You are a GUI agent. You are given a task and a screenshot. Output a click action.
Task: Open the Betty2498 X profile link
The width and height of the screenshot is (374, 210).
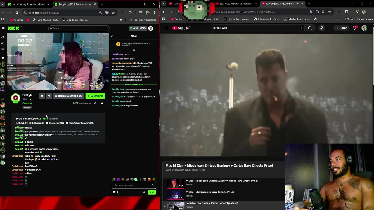click(x=22, y=123)
